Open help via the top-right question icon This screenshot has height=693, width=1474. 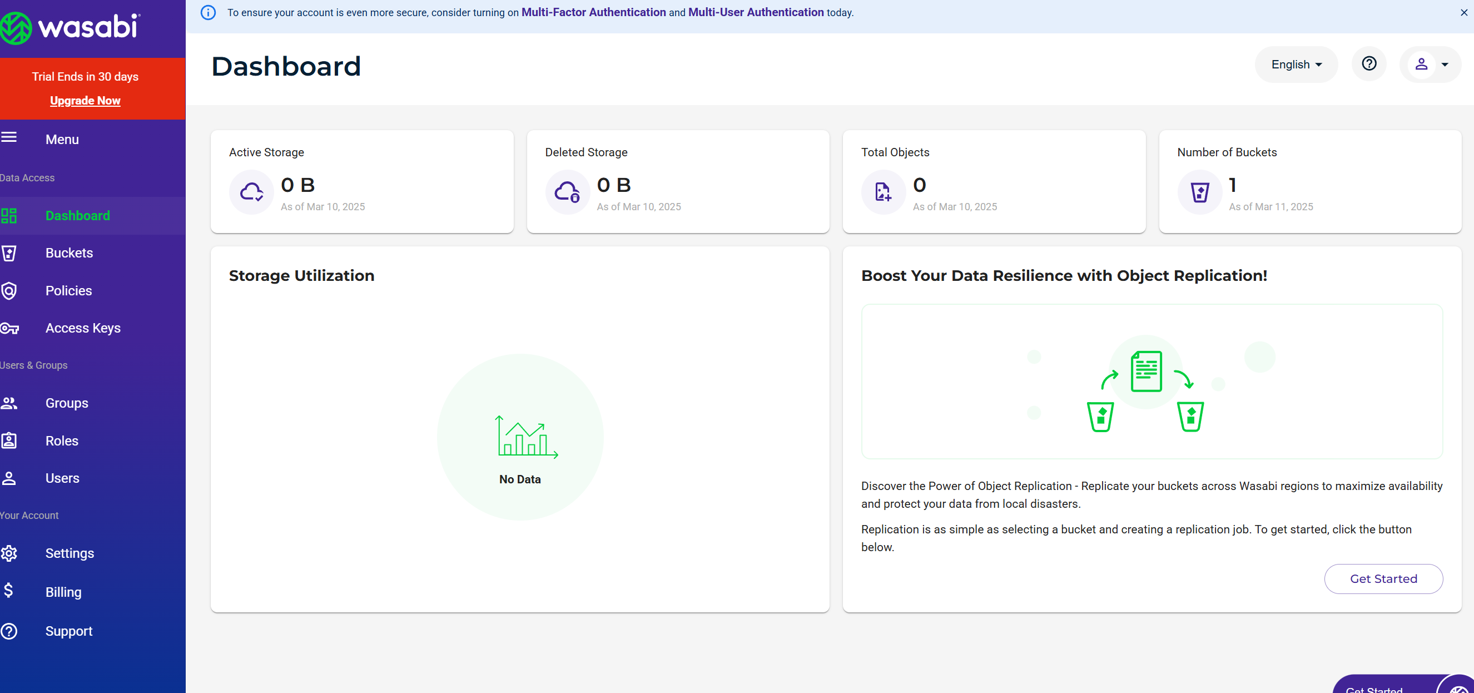[x=1369, y=63]
